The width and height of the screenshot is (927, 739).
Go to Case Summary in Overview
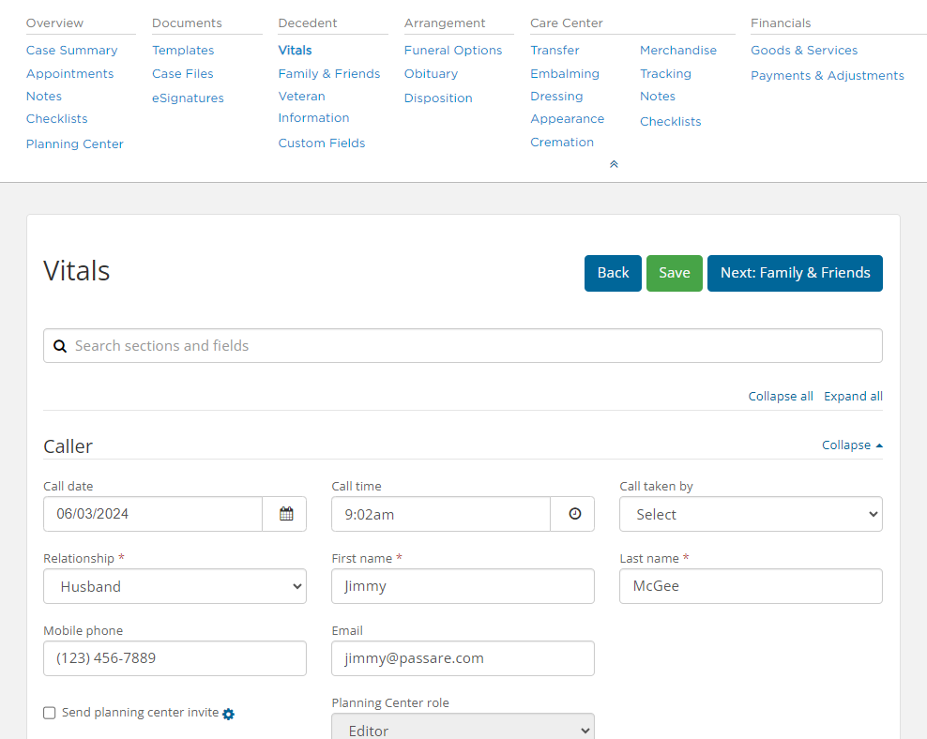coord(71,51)
